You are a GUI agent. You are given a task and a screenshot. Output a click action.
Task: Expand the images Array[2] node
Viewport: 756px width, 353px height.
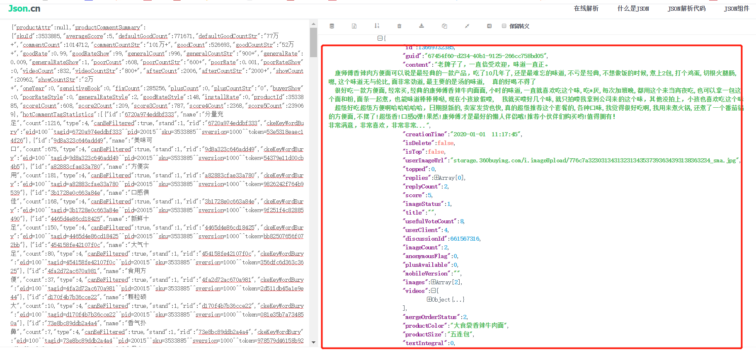(x=434, y=282)
